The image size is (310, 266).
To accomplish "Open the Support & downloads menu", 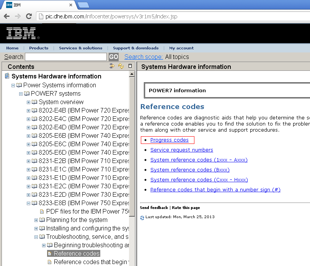I will pos(135,48).
